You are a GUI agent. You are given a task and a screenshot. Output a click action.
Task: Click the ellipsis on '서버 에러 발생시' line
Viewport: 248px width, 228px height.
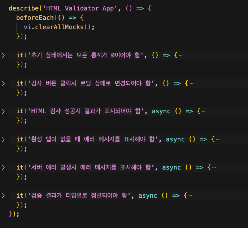214,167
